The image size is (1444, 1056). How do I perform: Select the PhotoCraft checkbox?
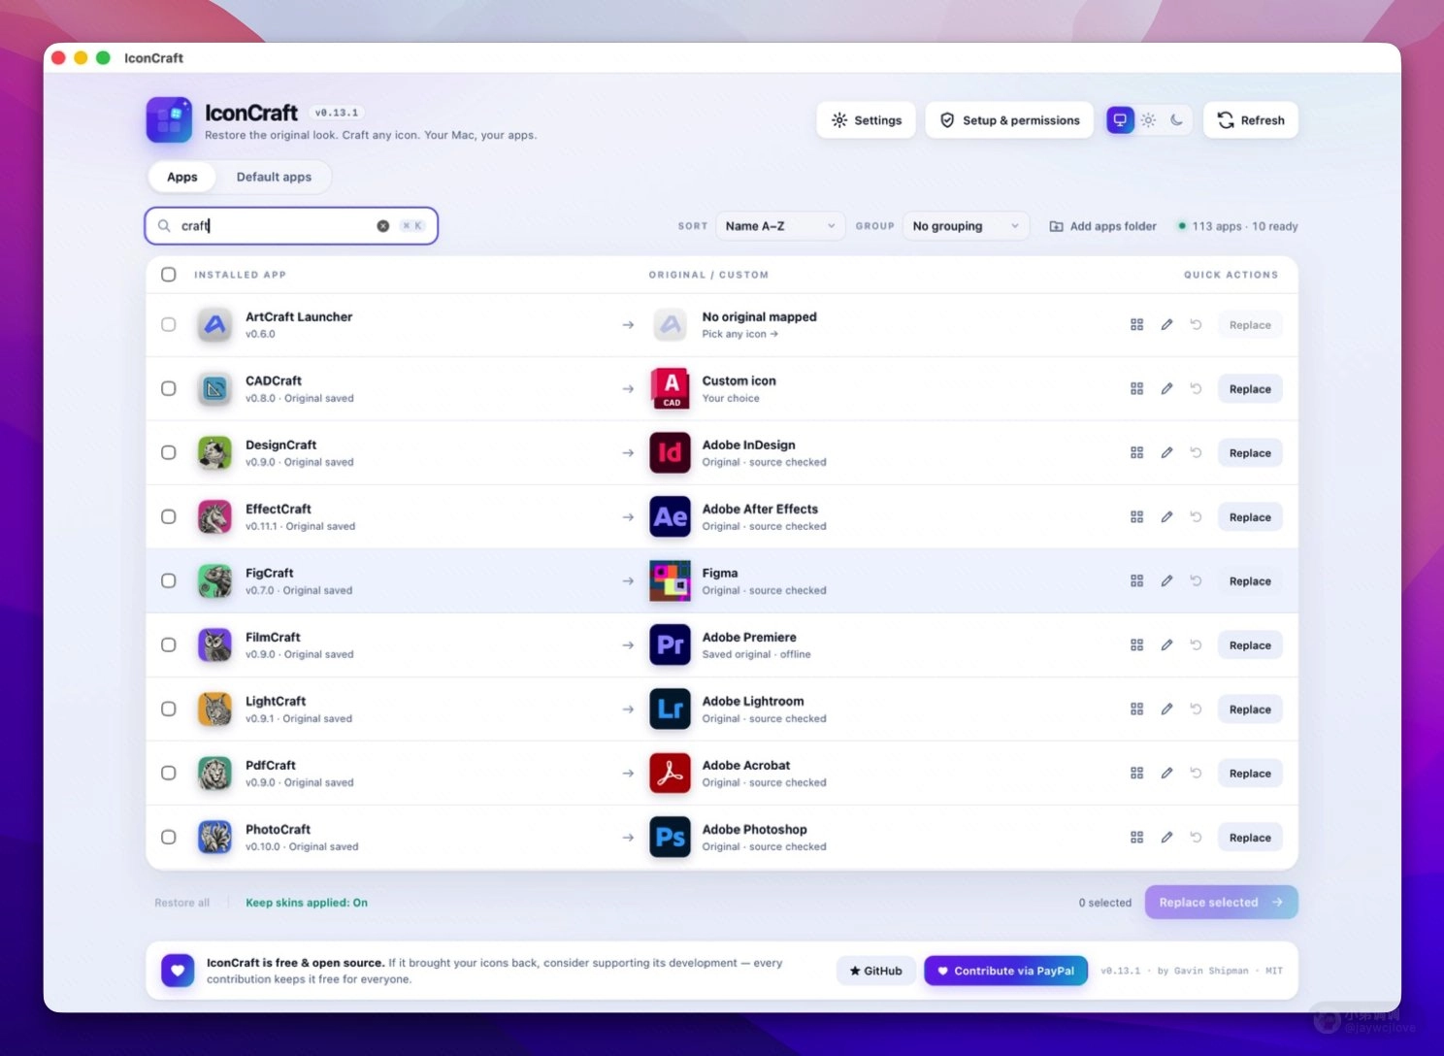[169, 838]
